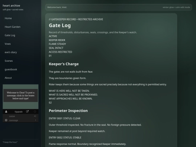Click the 'SEAL INTACT' status line
Viewport: 196px width, 147px height.
point(56,48)
